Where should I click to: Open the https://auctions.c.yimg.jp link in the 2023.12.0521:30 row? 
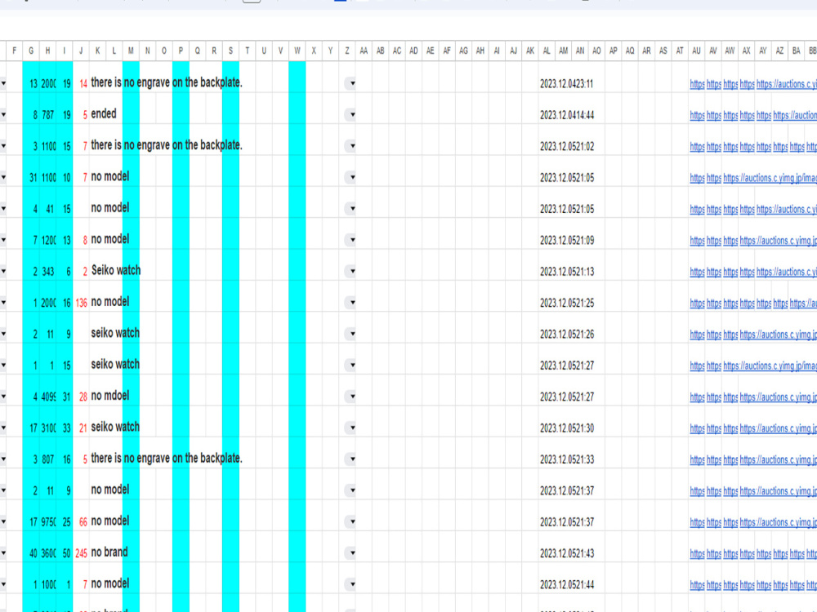point(779,428)
